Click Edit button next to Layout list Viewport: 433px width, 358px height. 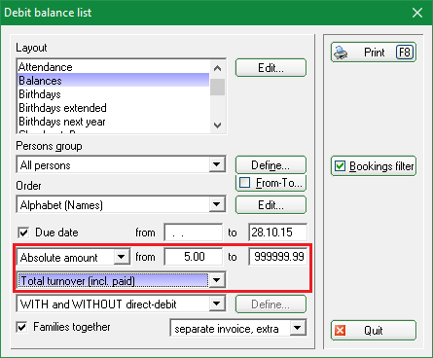point(271,68)
